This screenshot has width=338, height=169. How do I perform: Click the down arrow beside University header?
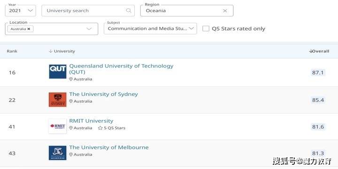click(51, 51)
